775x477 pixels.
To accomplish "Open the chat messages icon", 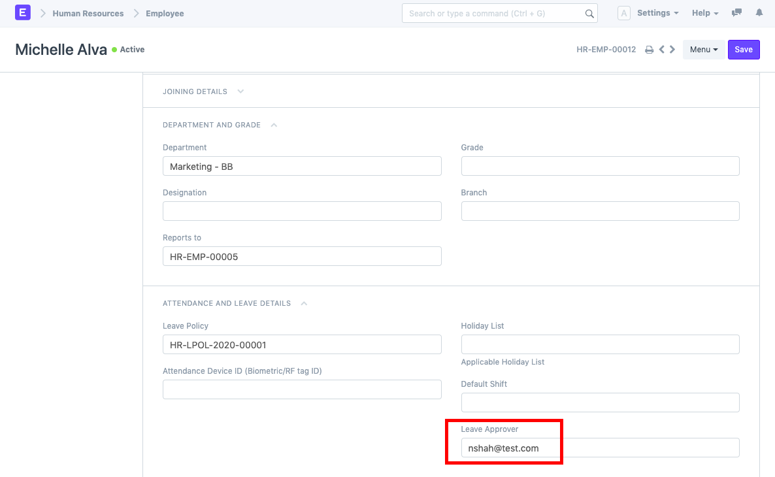I will tap(737, 13).
